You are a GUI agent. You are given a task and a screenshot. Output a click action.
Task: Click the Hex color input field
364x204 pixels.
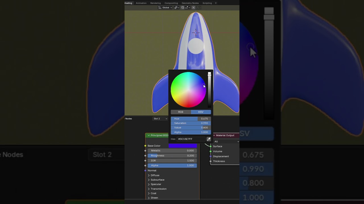point(191,139)
